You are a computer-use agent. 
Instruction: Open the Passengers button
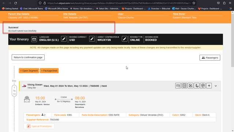click(x=210, y=58)
